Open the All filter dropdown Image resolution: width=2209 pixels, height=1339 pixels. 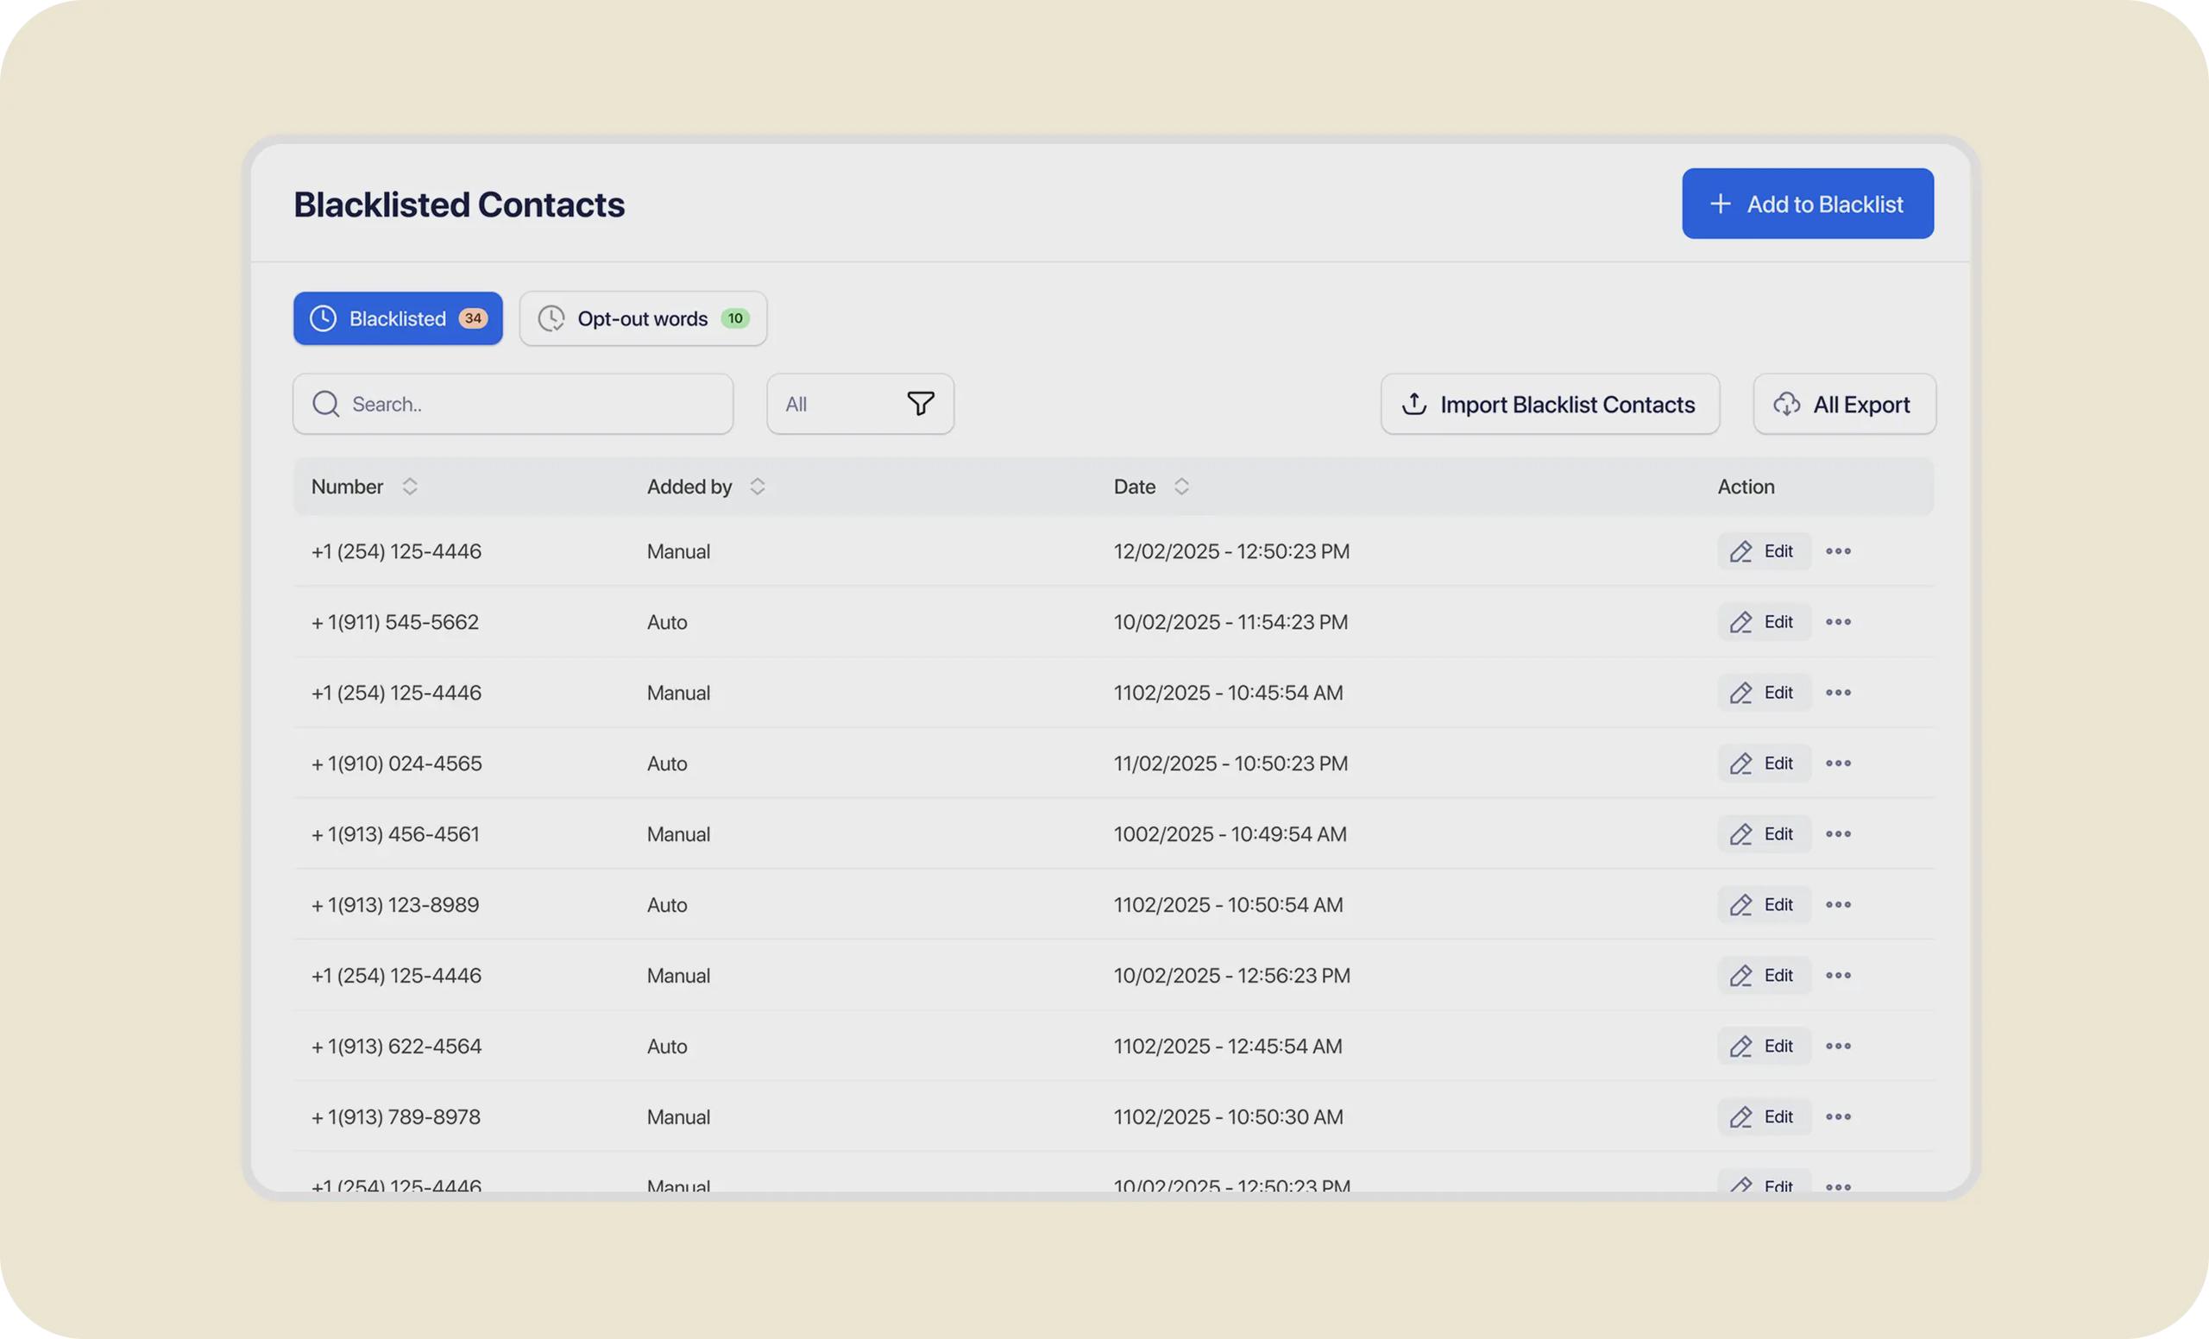point(859,405)
